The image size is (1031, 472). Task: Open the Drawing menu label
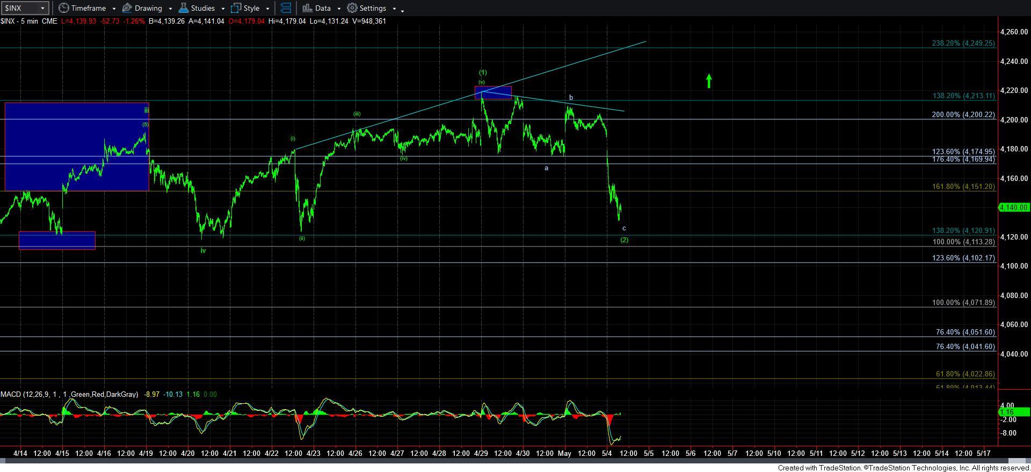[x=148, y=8]
